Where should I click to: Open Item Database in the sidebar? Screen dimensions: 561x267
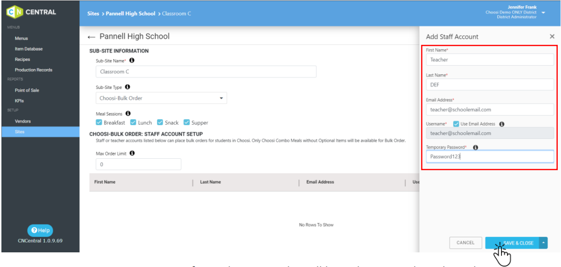point(29,49)
